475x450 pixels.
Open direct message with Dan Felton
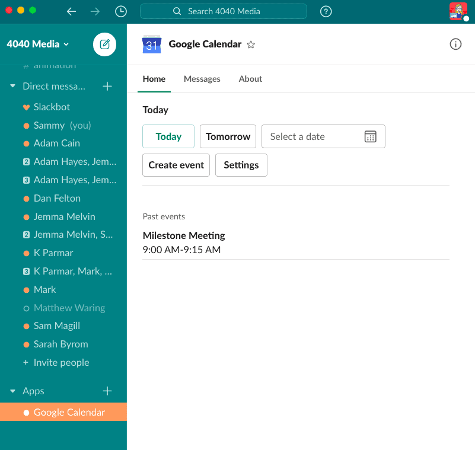(57, 198)
